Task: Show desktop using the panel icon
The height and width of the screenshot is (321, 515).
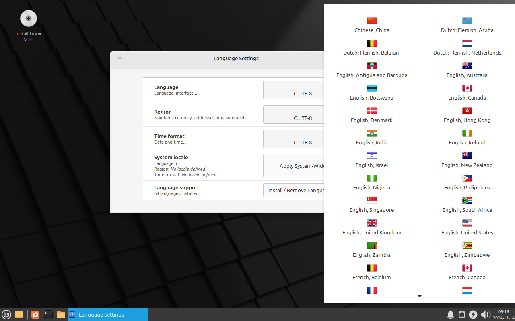Action: click(x=19, y=315)
